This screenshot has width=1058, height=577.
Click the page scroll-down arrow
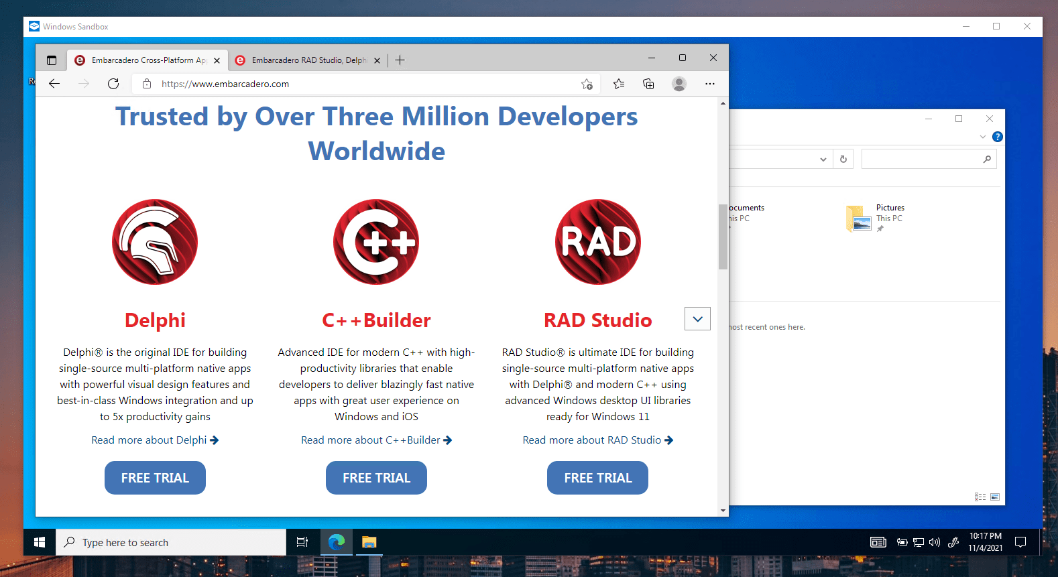(x=723, y=511)
